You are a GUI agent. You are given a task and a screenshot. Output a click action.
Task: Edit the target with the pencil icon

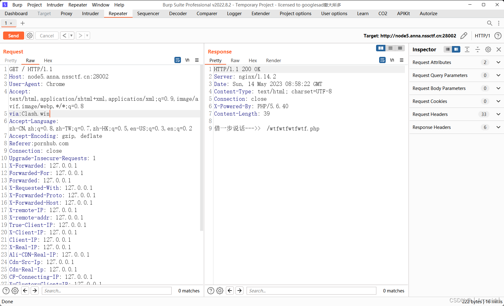point(464,36)
